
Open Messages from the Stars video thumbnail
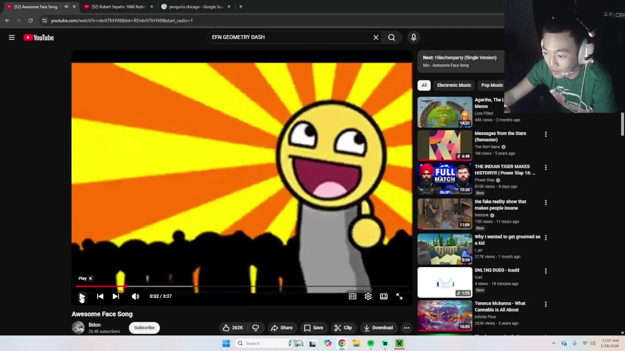tap(445, 145)
